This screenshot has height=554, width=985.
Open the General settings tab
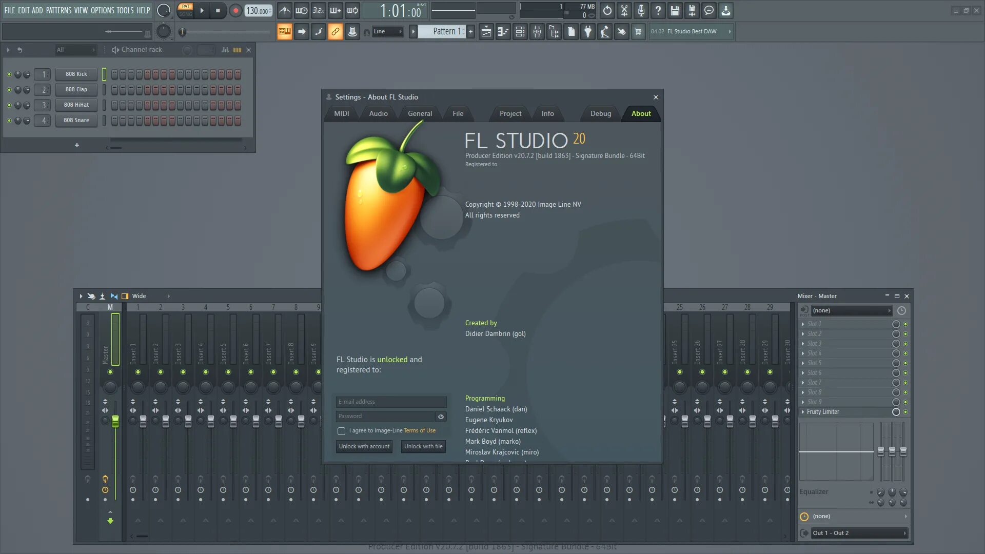420,113
